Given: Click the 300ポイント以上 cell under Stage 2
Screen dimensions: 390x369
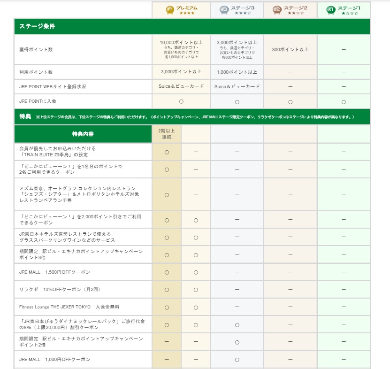Looking at the screenshot, I should [x=291, y=49].
